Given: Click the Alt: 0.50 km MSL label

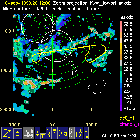Looking at the screenshot, I should pos(120,136).
